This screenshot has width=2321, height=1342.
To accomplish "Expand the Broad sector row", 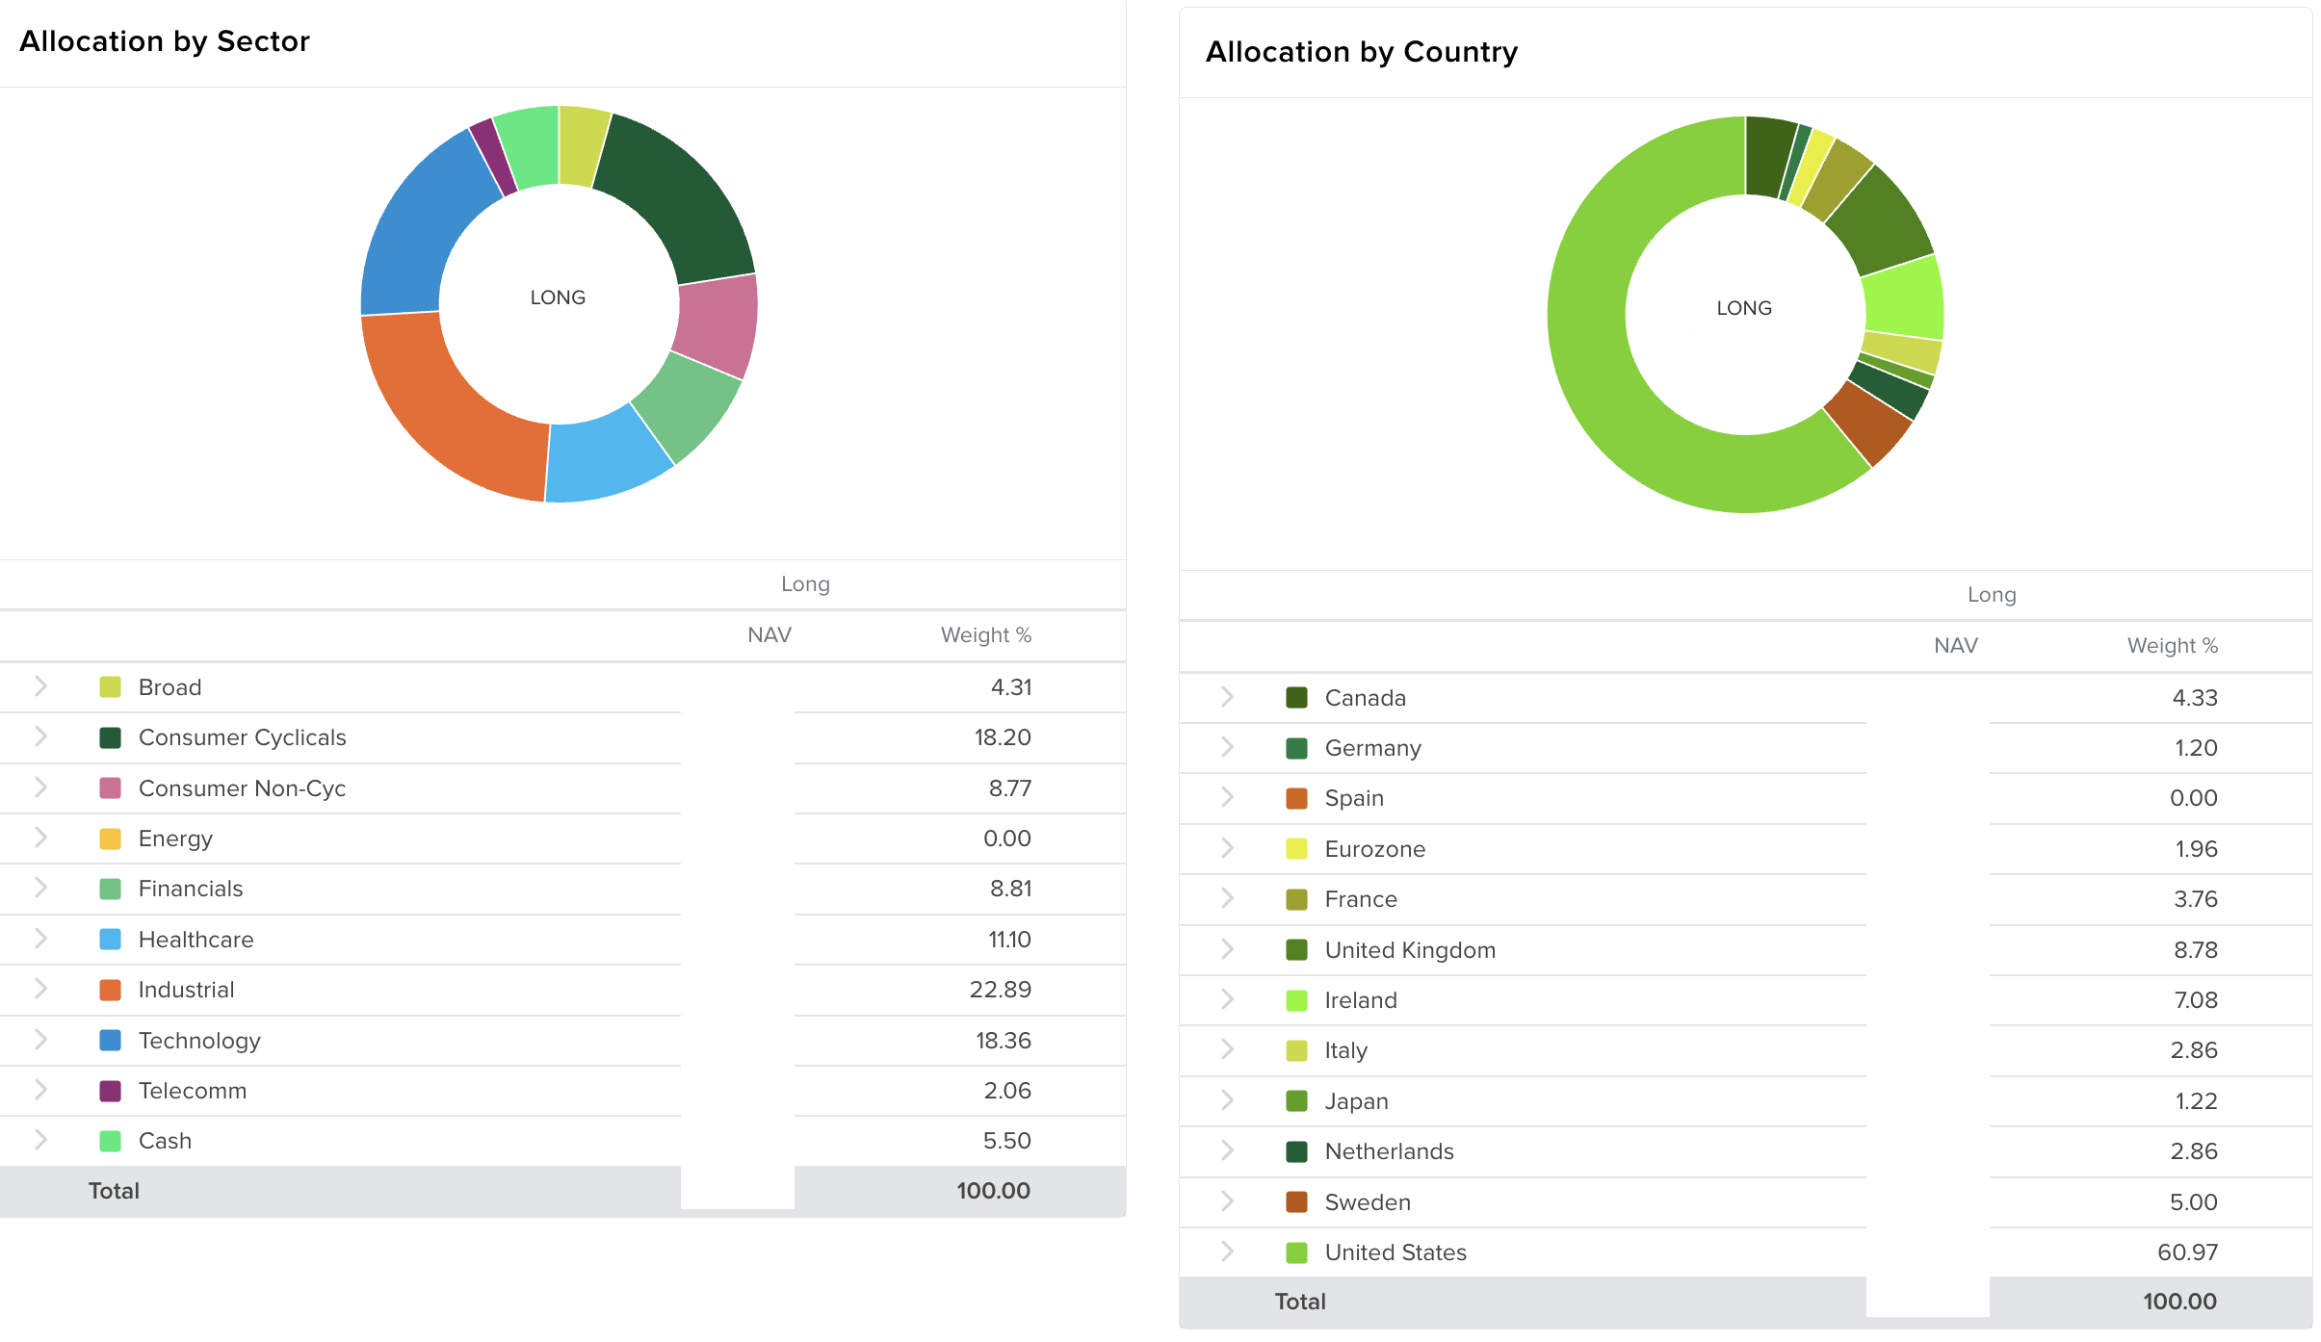I will [40, 686].
